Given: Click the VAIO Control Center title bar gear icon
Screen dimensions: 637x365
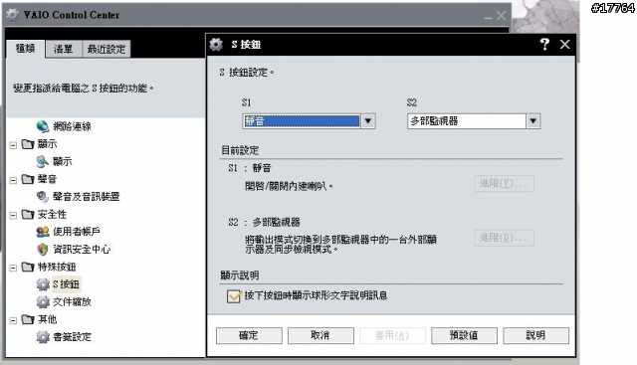Looking at the screenshot, I should (x=12, y=15).
